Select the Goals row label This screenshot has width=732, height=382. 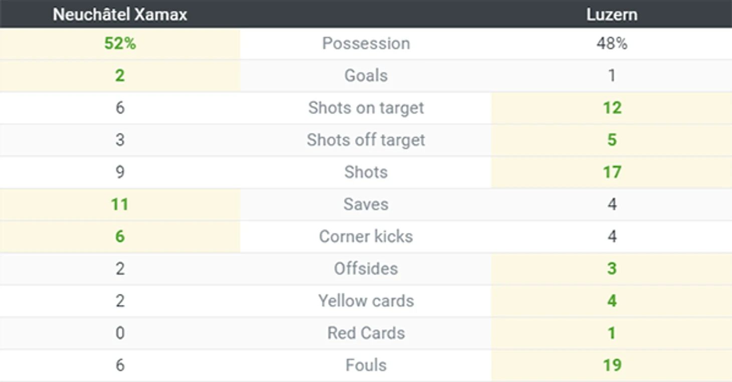pos(366,76)
